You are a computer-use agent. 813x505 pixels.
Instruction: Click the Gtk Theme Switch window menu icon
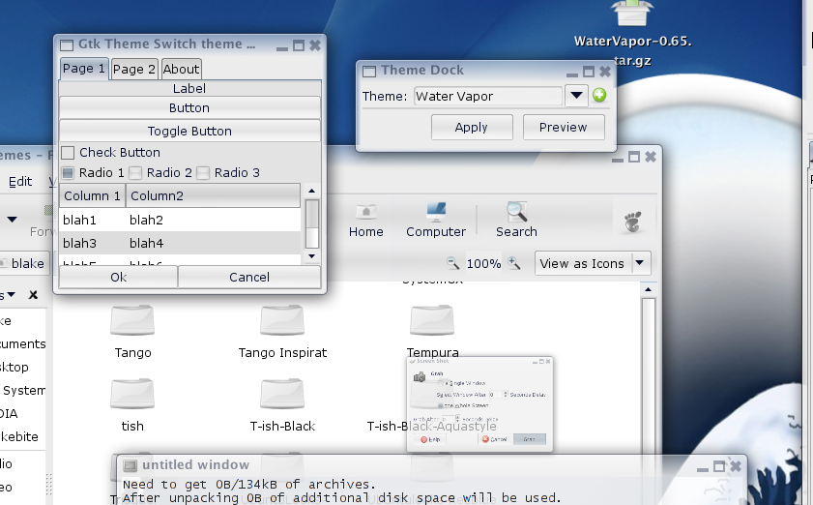click(x=67, y=45)
